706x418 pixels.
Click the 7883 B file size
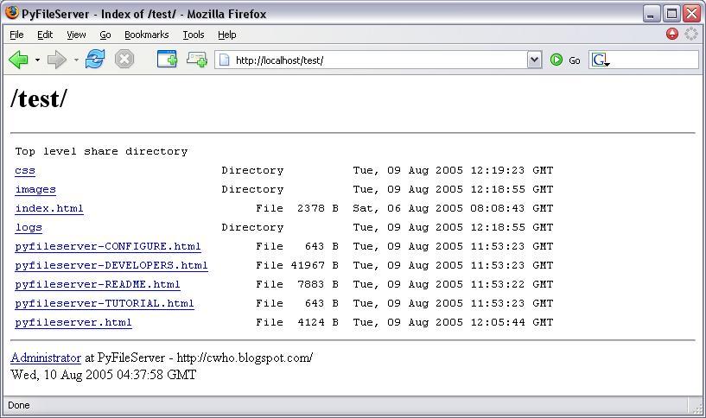(318, 284)
